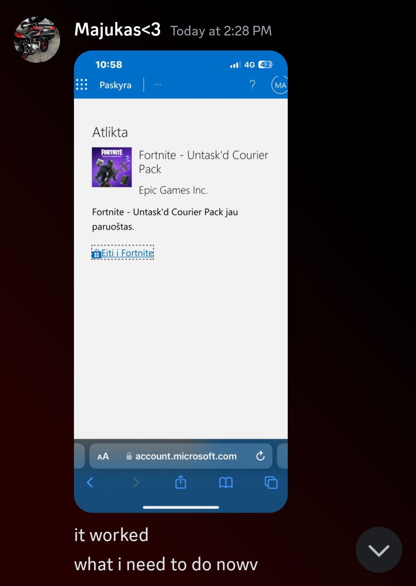The width and height of the screenshot is (416, 586).
Task: Click the Majukas<3 username
Action: [117, 30]
